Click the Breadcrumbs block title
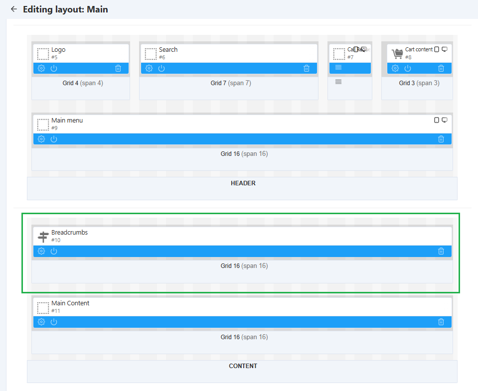Viewport: 478px width, 391px height. (69, 232)
